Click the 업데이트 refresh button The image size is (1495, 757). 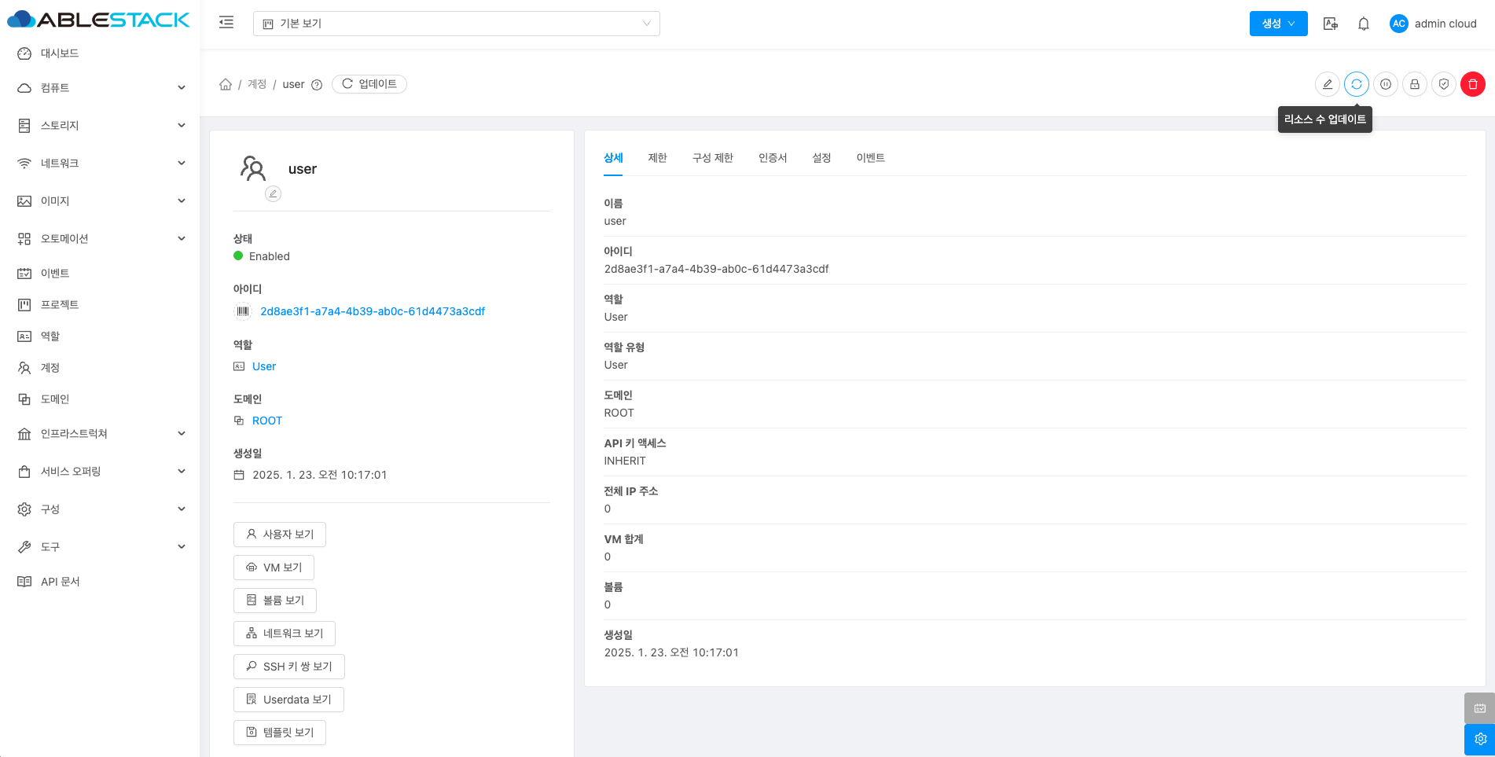(x=369, y=84)
